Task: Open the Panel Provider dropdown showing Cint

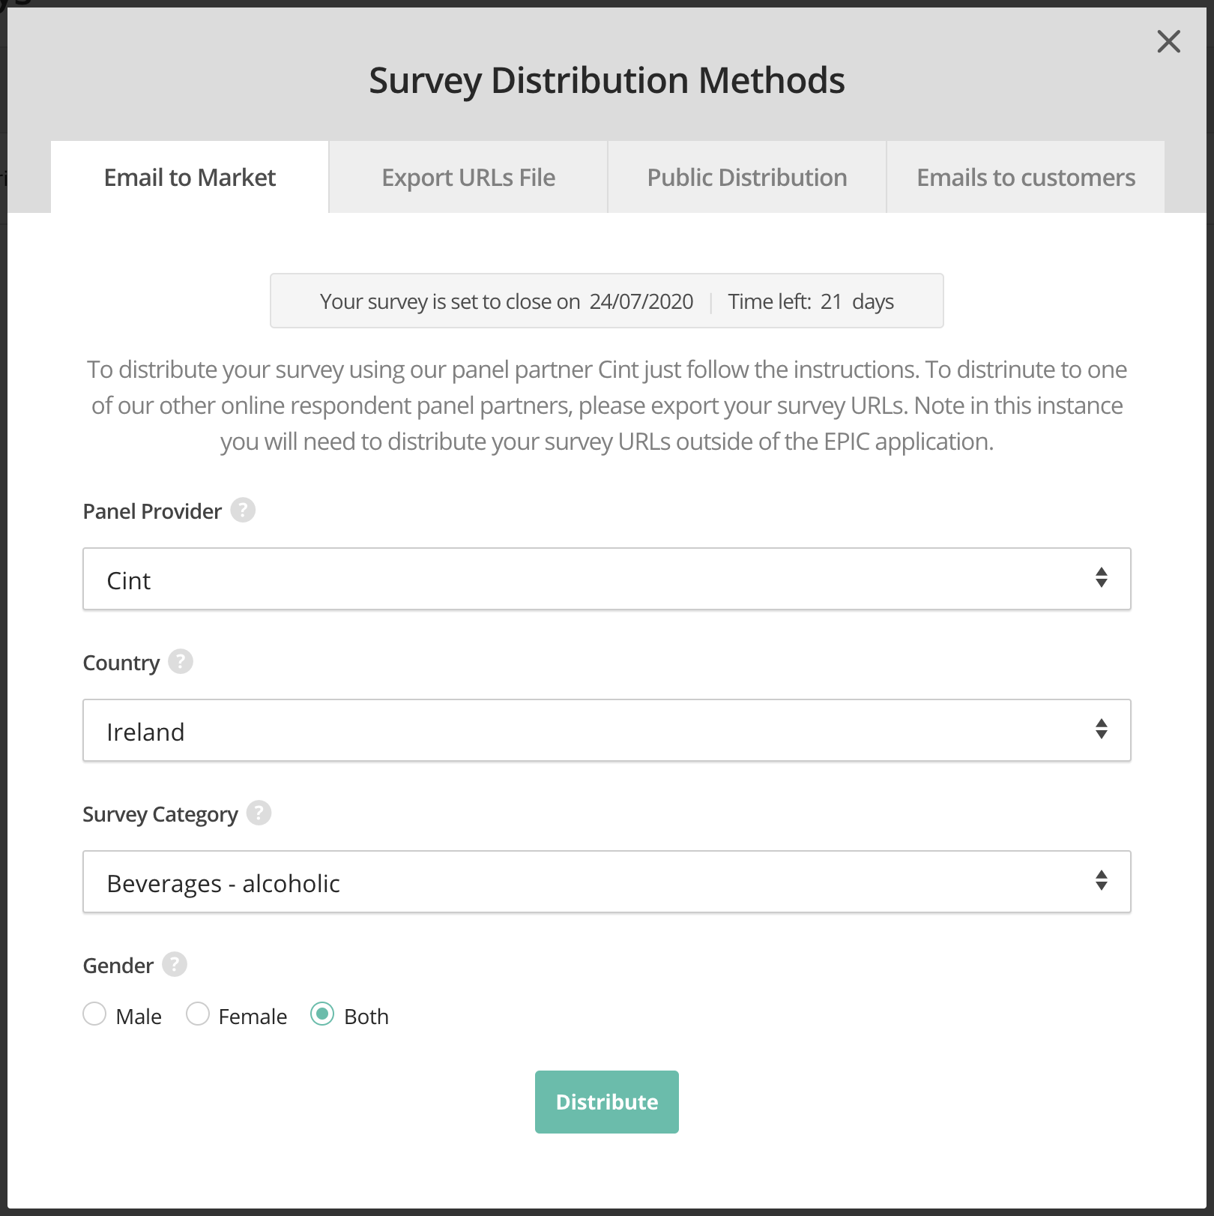Action: (x=606, y=579)
